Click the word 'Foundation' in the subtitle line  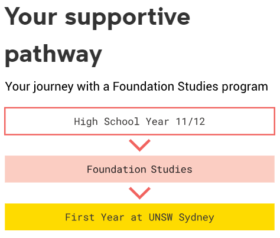click(x=144, y=87)
